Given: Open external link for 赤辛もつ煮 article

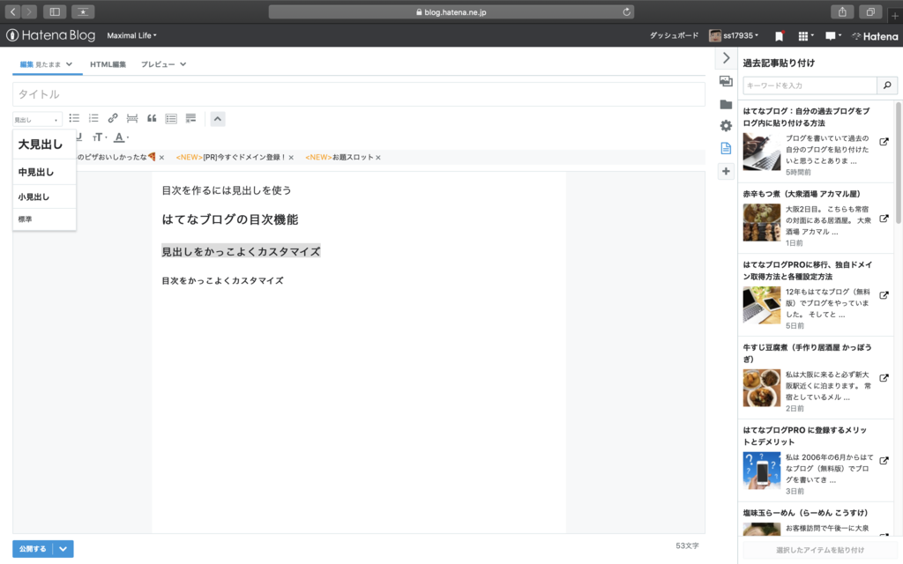Looking at the screenshot, I should 884,219.
